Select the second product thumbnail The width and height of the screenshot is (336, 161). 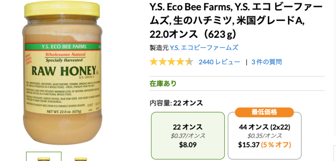tap(81, 158)
